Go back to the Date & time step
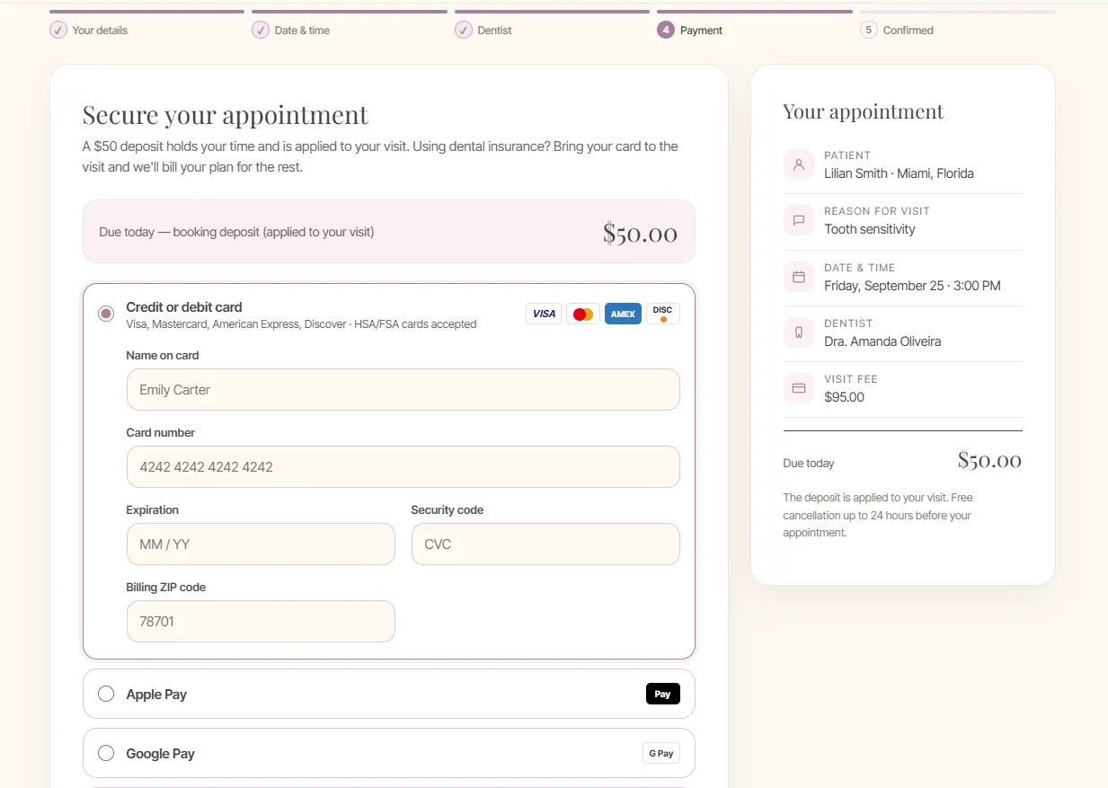 point(302,31)
